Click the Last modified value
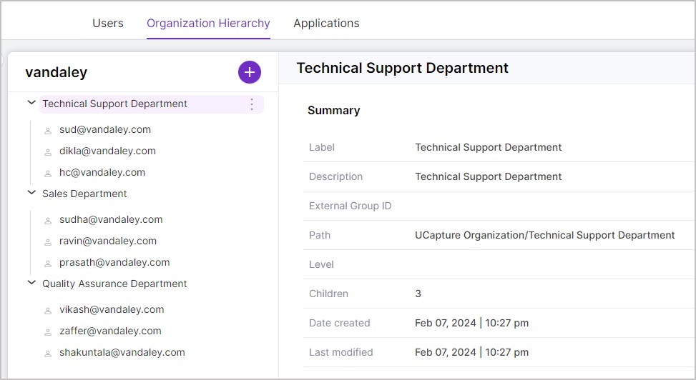The height and width of the screenshot is (380, 696). tap(472, 352)
